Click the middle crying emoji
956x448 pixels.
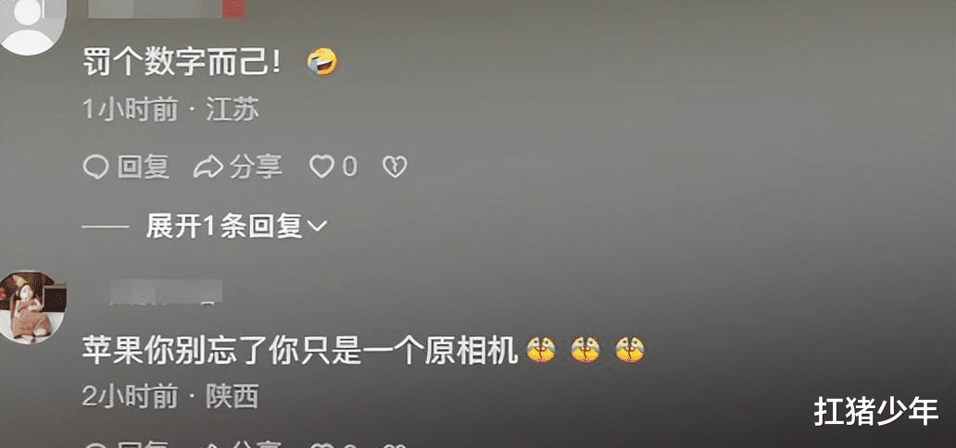click(585, 350)
